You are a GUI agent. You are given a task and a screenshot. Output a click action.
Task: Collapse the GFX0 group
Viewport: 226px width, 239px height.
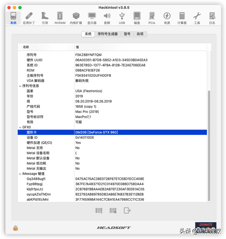point(20,127)
